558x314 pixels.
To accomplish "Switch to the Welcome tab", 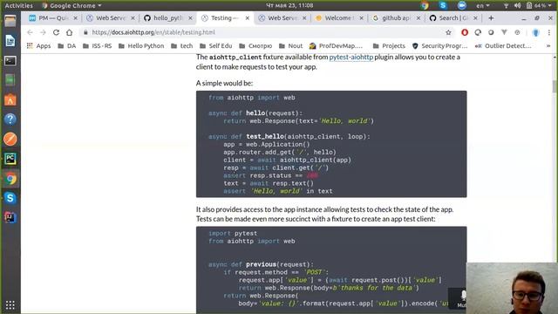I will click(x=339, y=17).
